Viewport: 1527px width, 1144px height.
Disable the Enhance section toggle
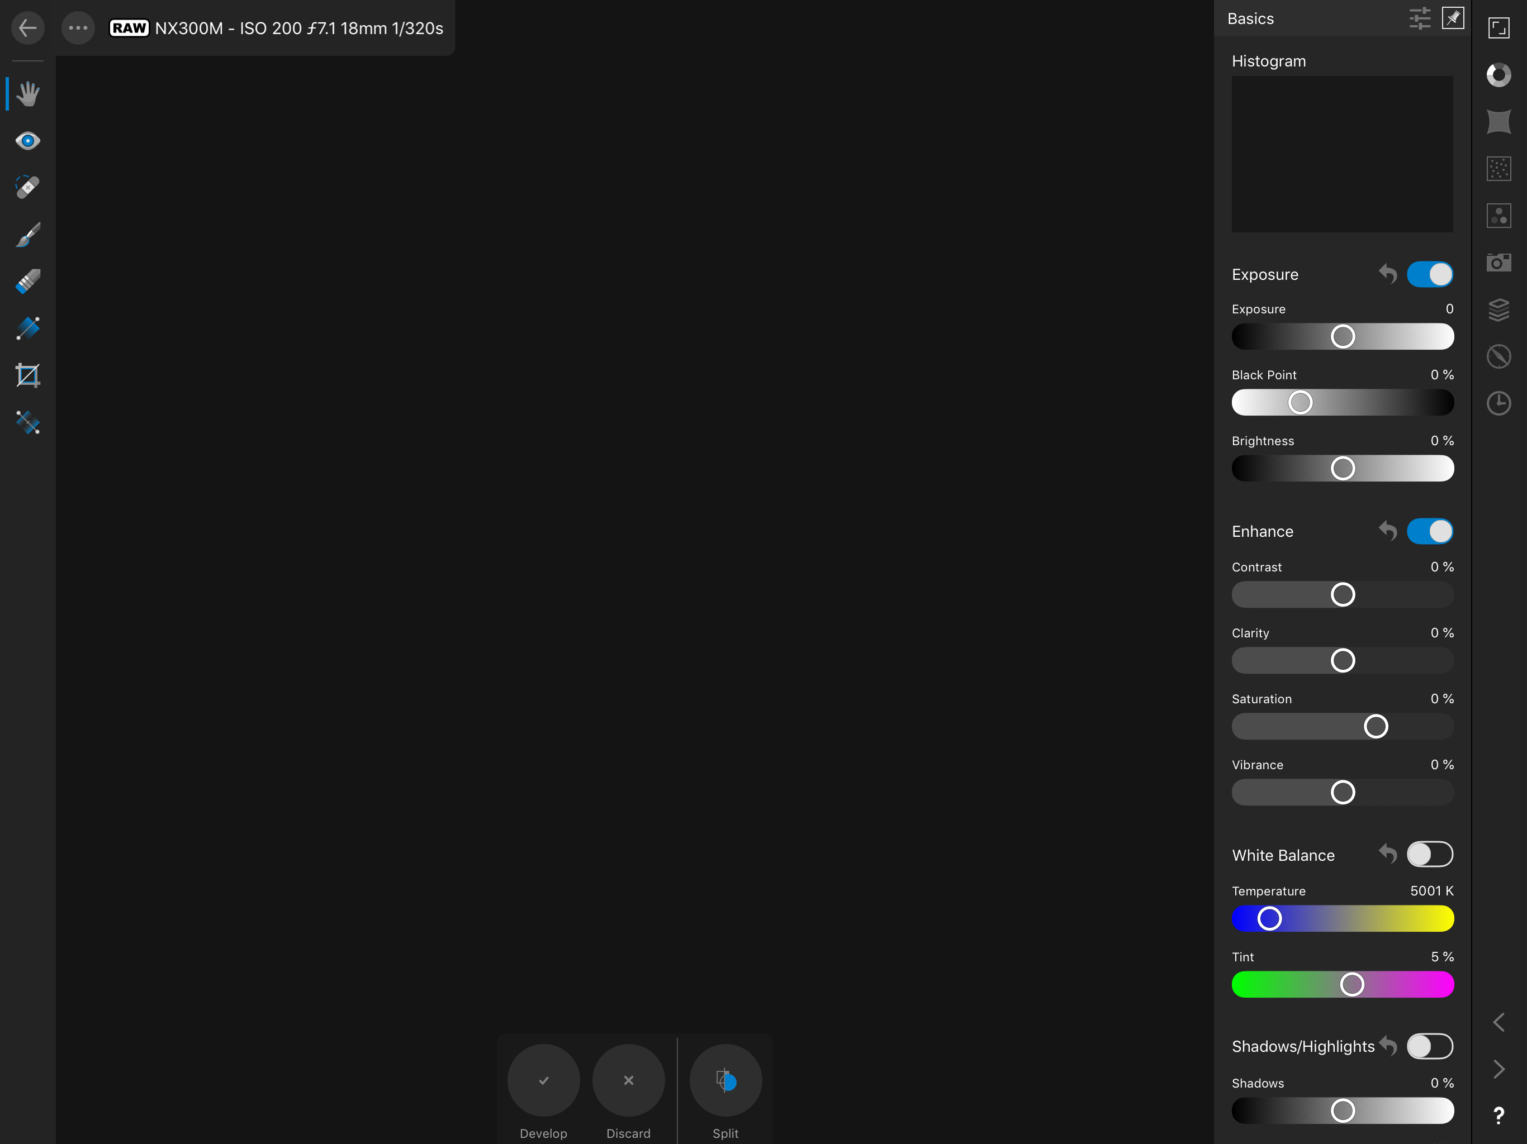pos(1430,531)
